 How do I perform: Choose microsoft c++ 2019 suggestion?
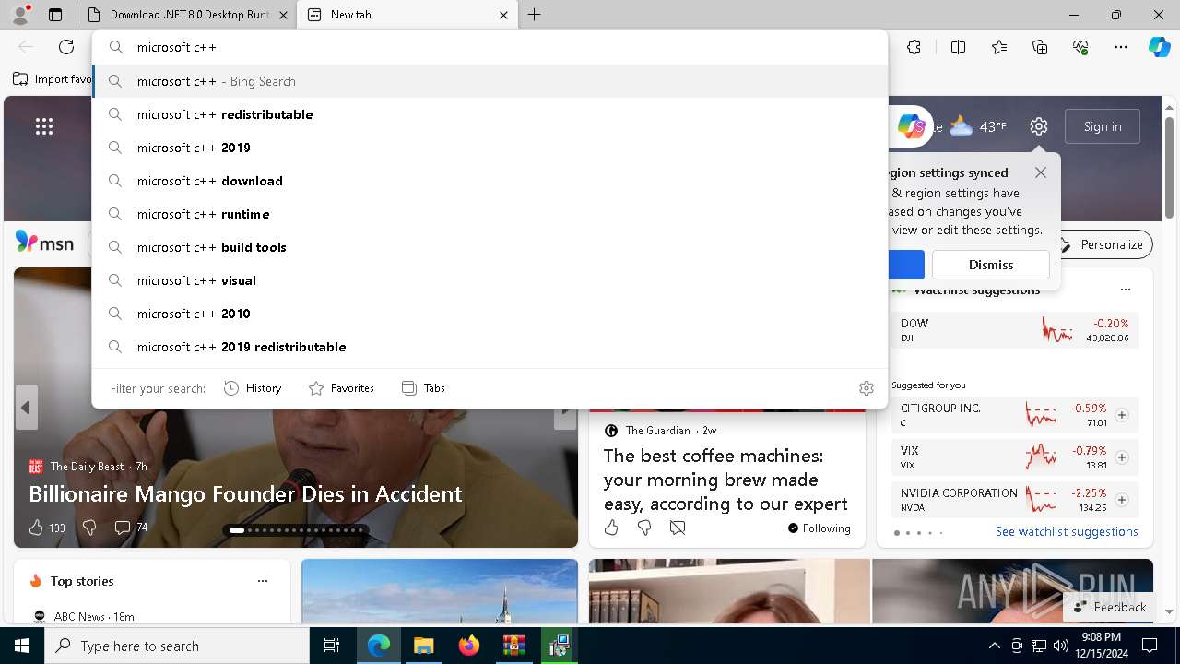(x=490, y=148)
